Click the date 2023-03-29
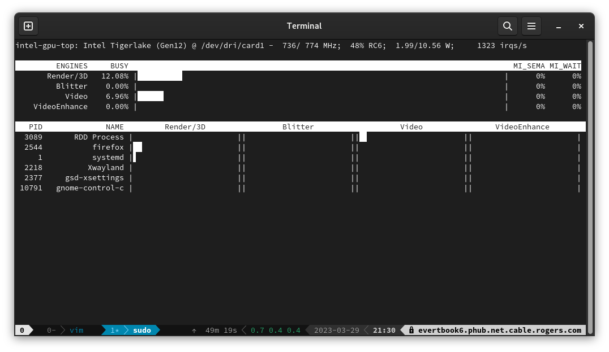This screenshot has height=352, width=609. pyautogui.click(x=337, y=331)
